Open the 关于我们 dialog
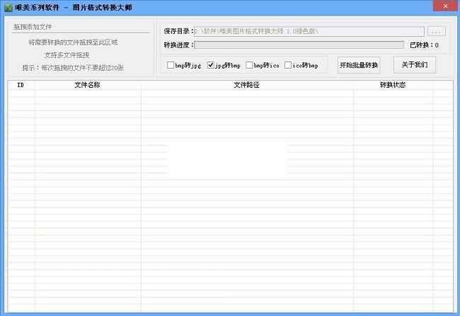The width and height of the screenshot is (460, 316). coord(414,65)
